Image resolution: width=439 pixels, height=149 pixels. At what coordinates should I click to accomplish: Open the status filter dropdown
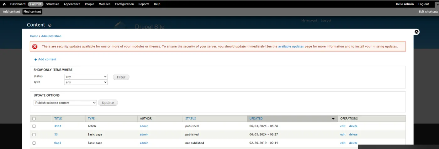tap(86, 77)
